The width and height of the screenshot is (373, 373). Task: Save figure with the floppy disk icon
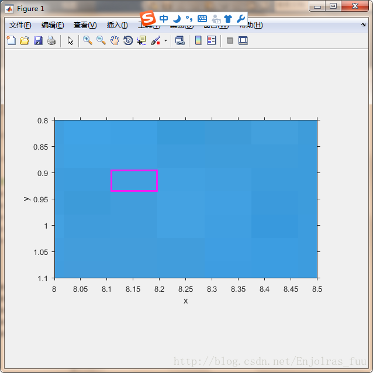point(38,40)
